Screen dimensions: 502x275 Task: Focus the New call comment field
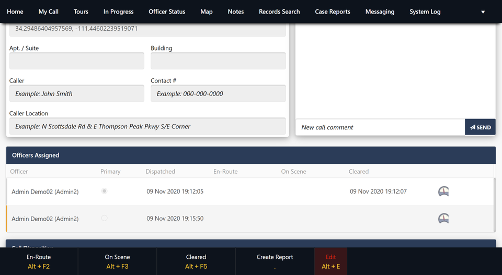coord(380,127)
